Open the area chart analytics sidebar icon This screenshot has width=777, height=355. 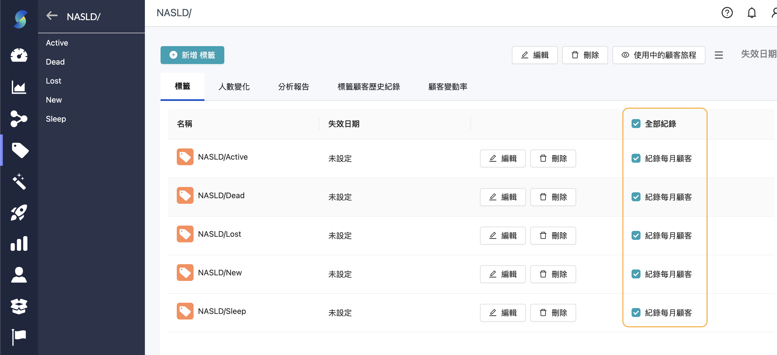[19, 87]
